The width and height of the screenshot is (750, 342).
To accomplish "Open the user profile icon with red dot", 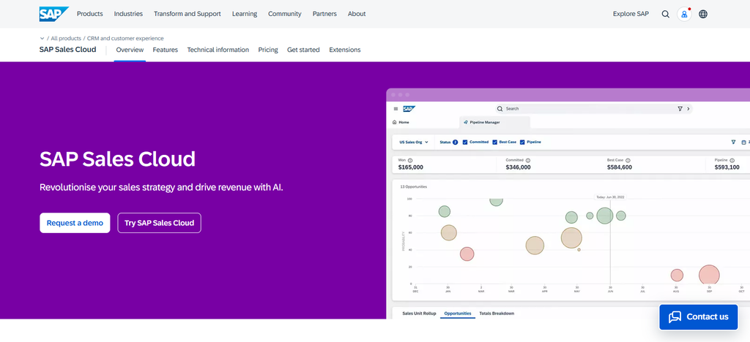I will click(x=684, y=14).
